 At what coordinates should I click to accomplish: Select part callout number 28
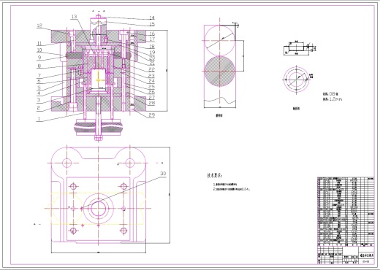coord(152,103)
